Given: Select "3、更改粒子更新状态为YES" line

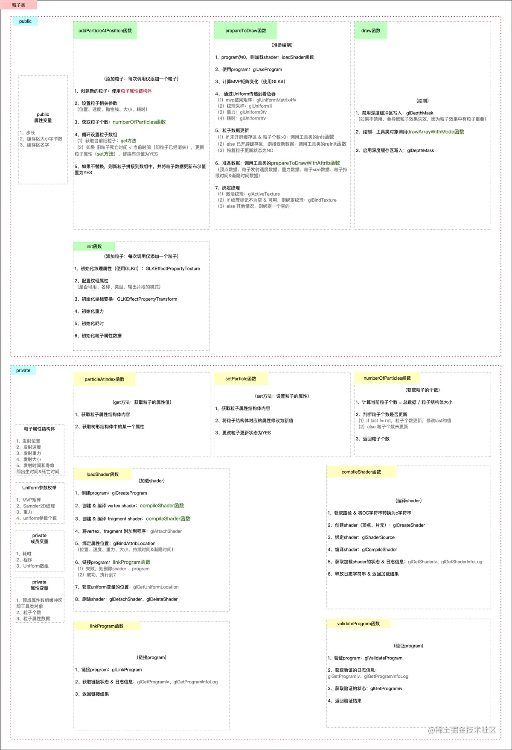Looking at the screenshot, I should point(243,433).
